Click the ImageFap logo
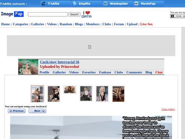 click(x=12, y=14)
